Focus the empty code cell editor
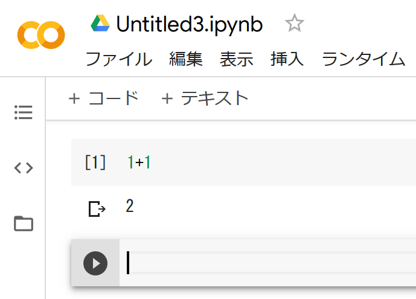Viewport: 416px width, 299px height. click(x=266, y=263)
